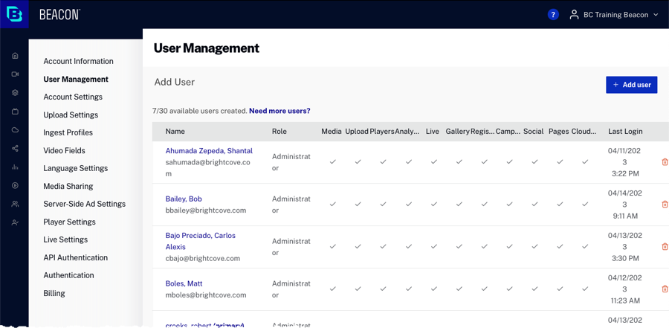Click Social checkmark for Bailey, Bob

(x=534, y=204)
